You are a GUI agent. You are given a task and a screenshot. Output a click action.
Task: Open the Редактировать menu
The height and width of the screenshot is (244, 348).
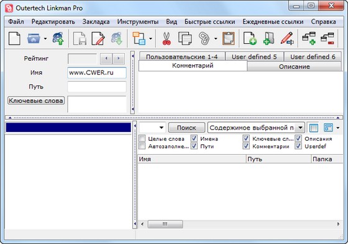53,22
